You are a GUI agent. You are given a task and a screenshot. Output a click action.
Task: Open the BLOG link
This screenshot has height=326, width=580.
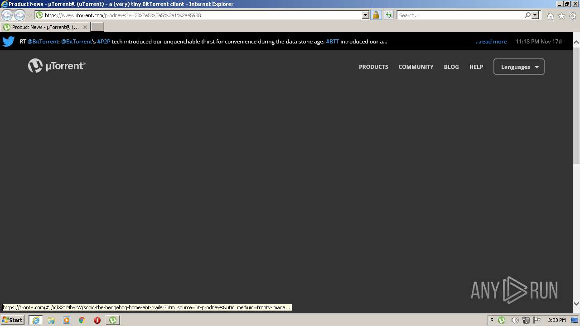coord(451,67)
